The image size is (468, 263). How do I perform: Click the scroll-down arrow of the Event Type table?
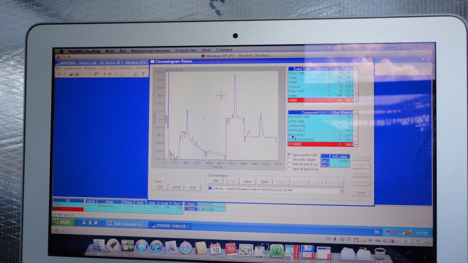click(x=356, y=100)
